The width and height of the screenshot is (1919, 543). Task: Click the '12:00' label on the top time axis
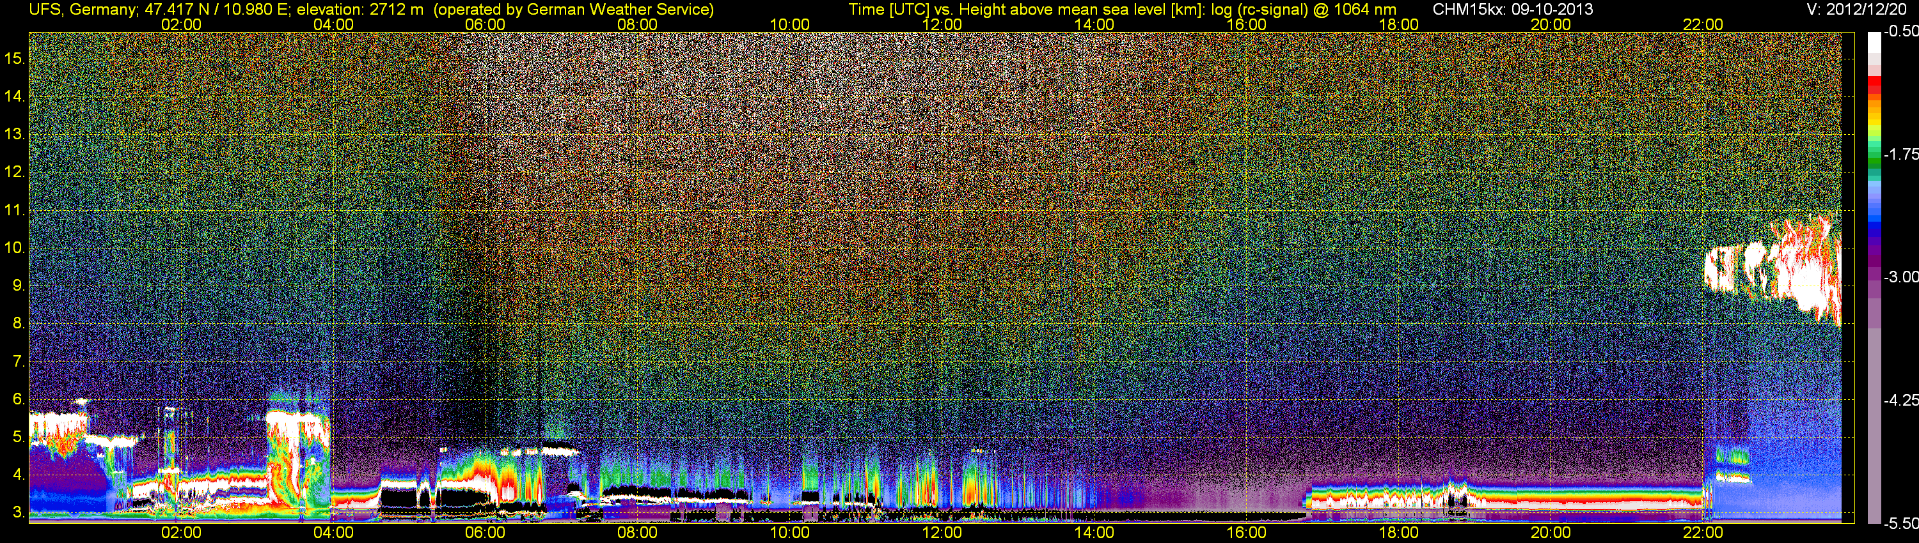pyautogui.click(x=942, y=24)
